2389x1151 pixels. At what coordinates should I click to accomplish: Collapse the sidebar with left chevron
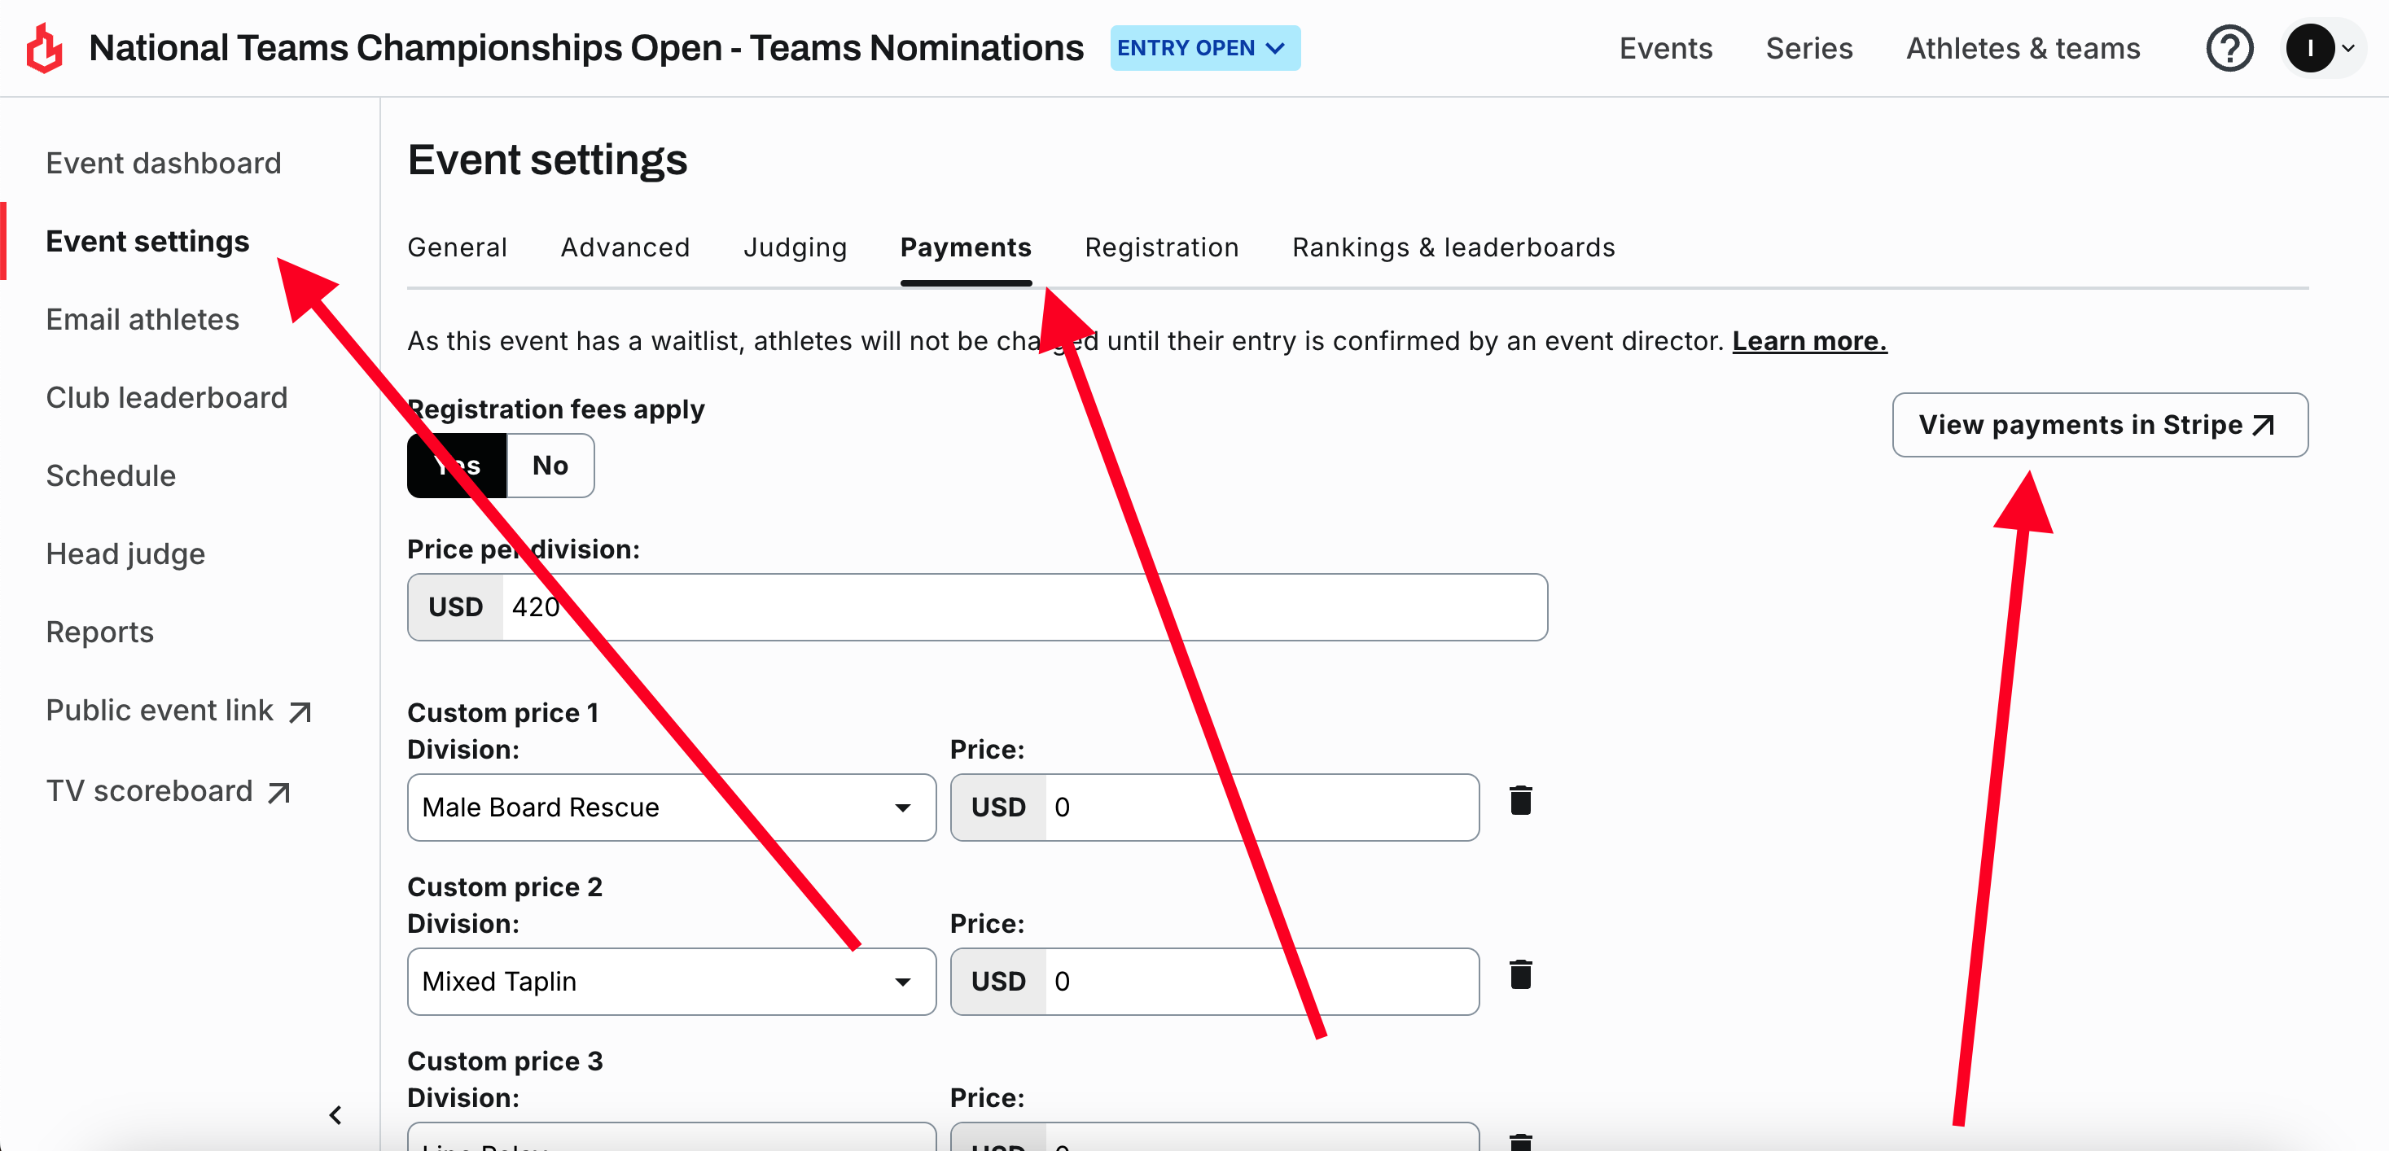pos(335,1115)
